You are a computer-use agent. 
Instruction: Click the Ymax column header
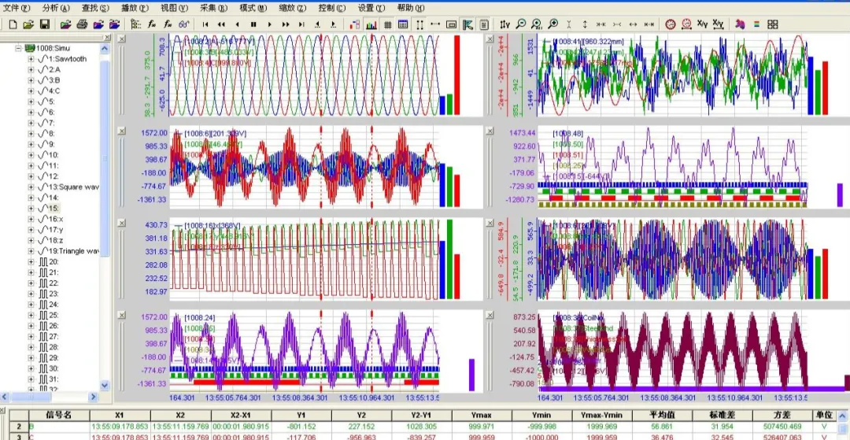click(482, 415)
